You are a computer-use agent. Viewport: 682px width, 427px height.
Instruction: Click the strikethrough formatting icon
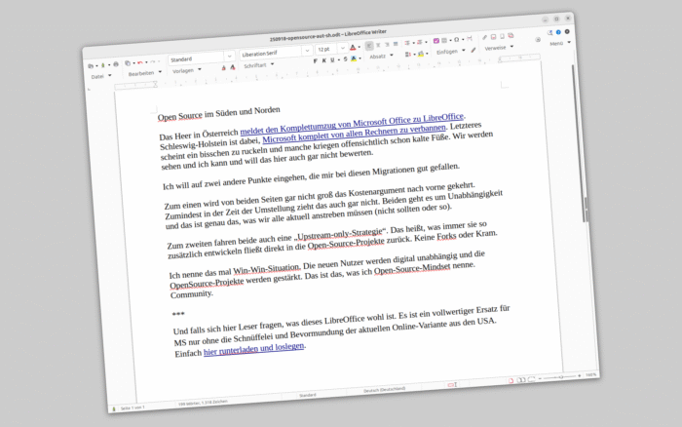point(346,58)
